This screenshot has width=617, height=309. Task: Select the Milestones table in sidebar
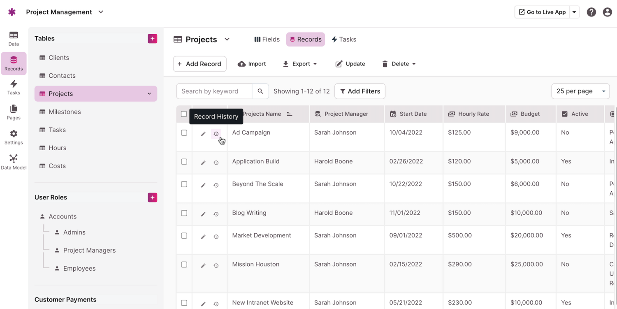pyautogui.click(x=65, y=112)
